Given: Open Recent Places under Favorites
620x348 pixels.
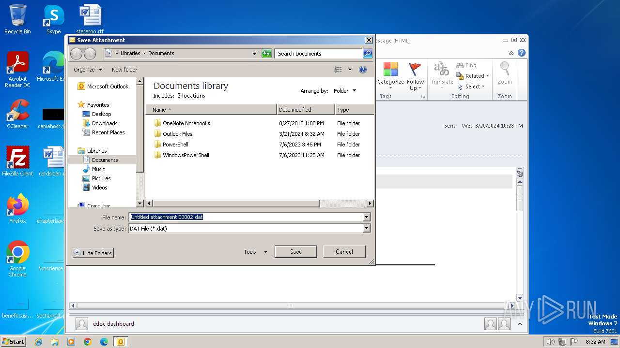Looking at the screenshot, I should [x=104, y=132].
